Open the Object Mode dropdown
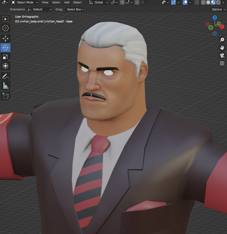 click(x=25, y=2)
